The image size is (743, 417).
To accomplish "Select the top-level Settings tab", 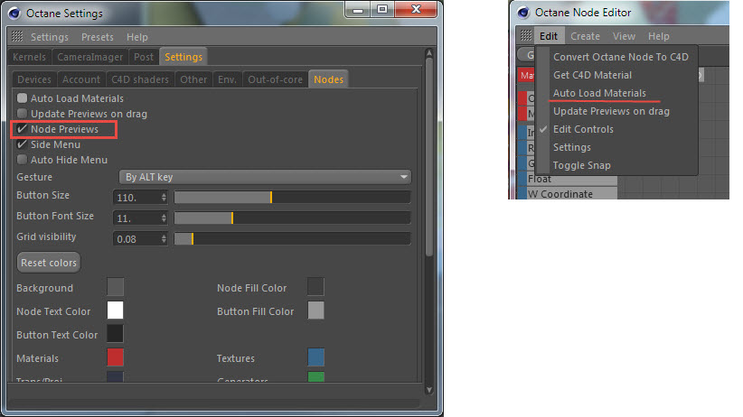I will [183, 57].
